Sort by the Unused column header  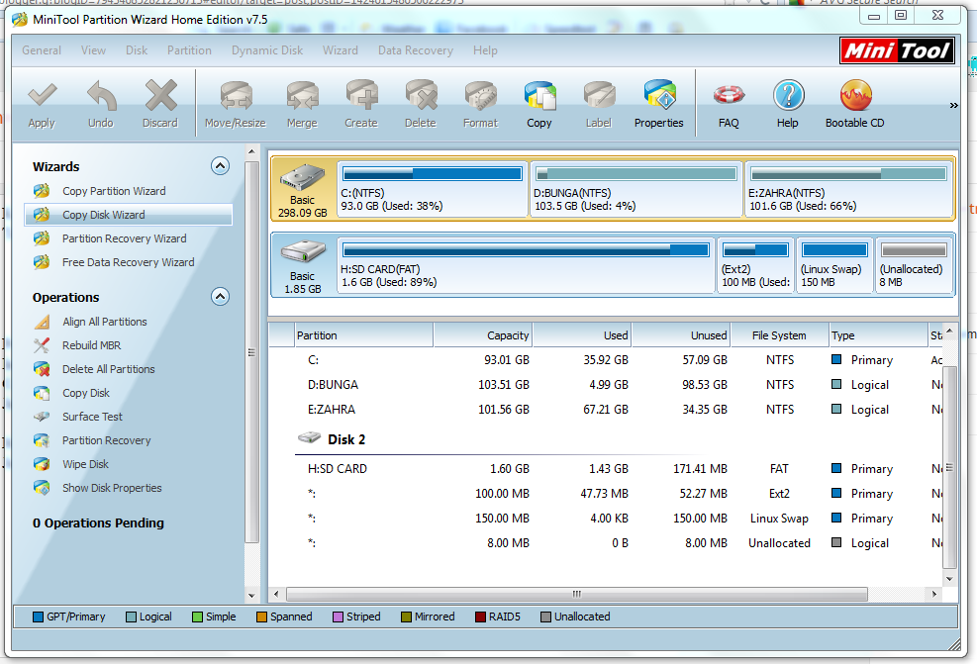click(682, 335)
